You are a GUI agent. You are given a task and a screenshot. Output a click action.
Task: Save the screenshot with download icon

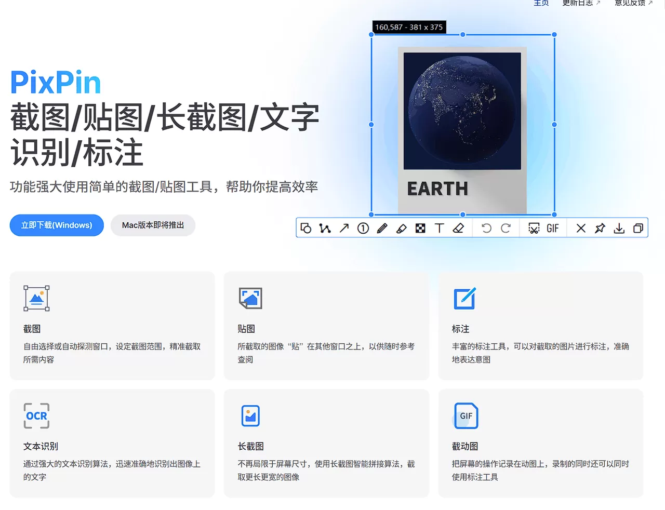(619, 227)
